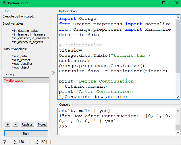This screenshot has width=181, height=145.
Task: Click the script editor scrollbar thumb
Action: 178,46
